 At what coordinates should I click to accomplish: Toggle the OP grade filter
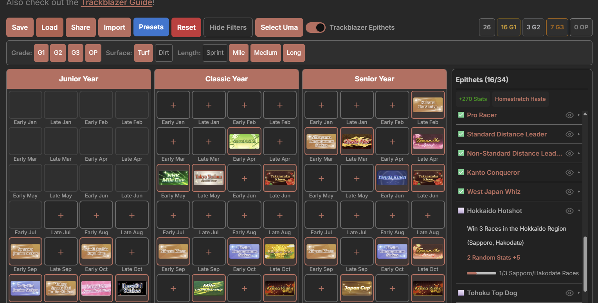click(93, 53)
